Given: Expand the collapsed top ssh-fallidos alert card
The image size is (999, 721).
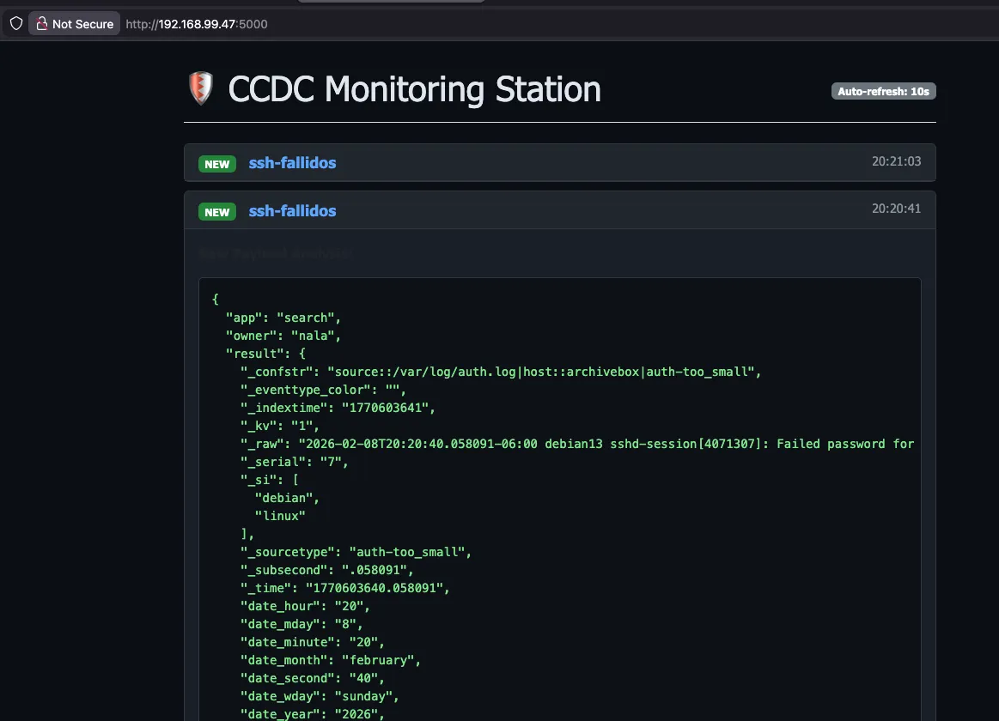Looking at the screenshot, I should 558,163.
